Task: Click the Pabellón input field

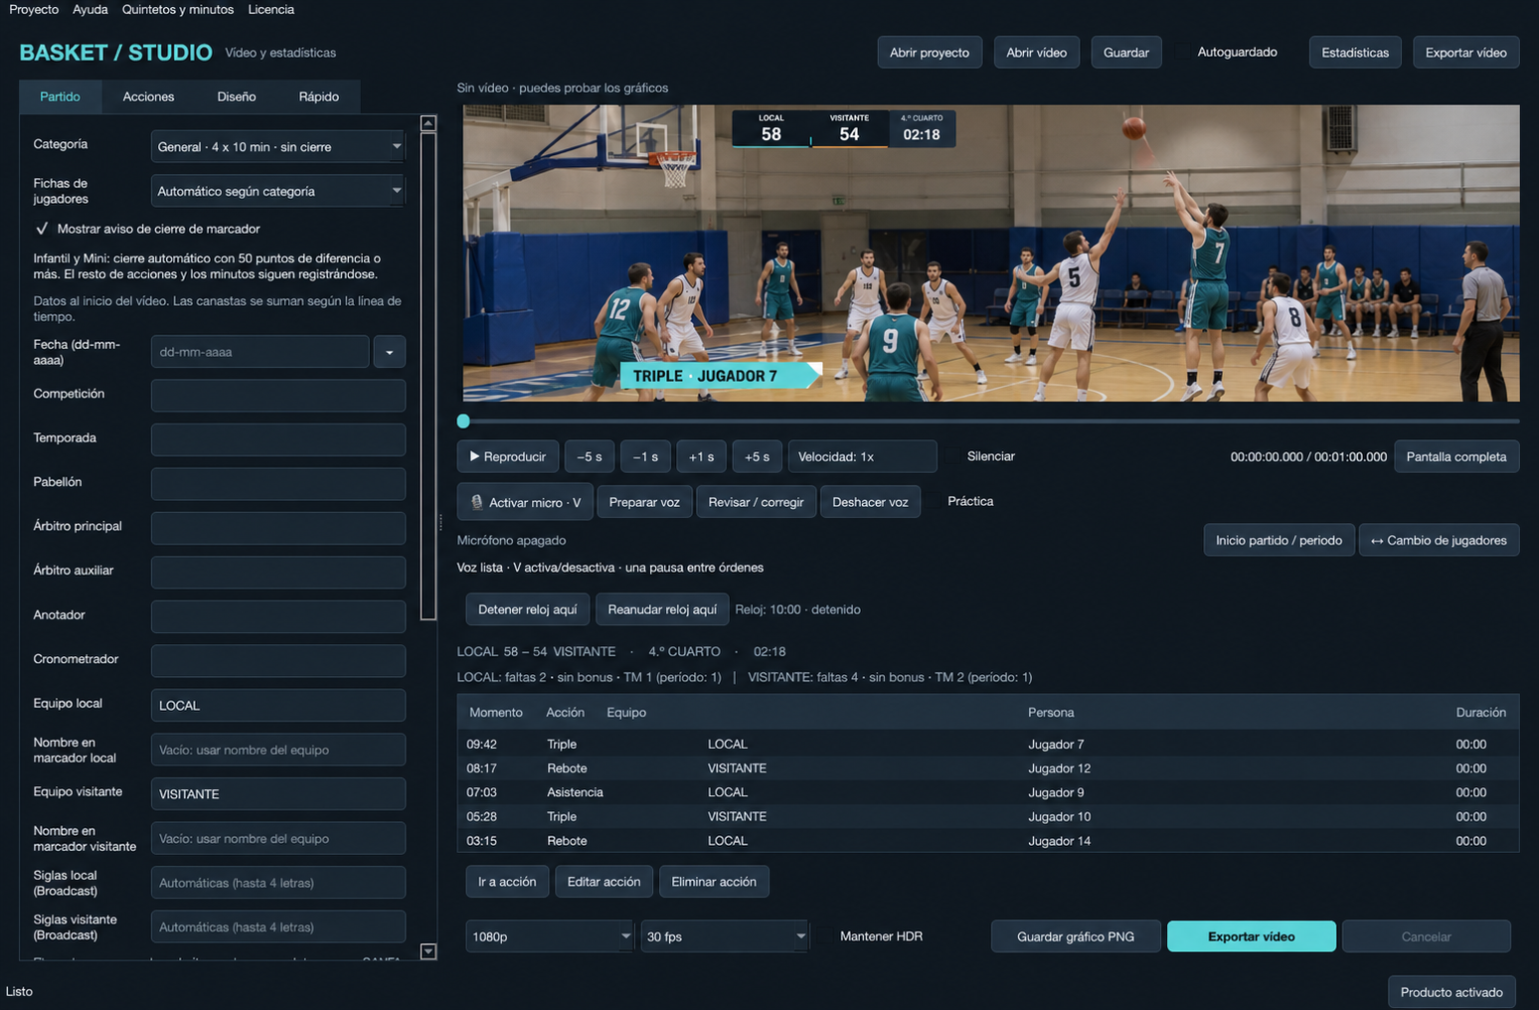Action: click(277, 483)
